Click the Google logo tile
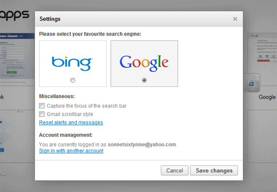 (x=144, y=63)
